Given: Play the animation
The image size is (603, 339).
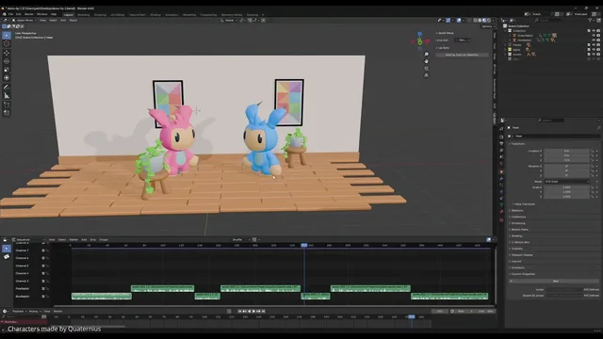Looking at the screenshot, I should click(253, 312).
